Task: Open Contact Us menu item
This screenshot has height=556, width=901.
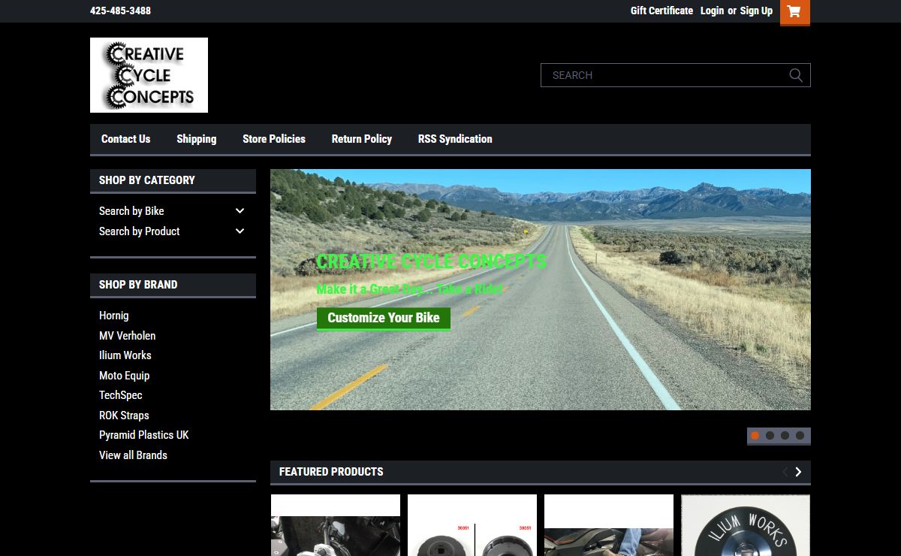Action: [x=125, y=139]
